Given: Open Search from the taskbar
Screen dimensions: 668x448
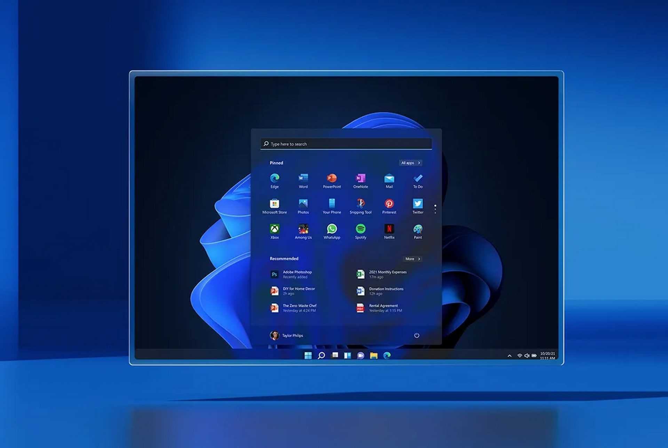Looking at the screenshot, I should (321, 355).
